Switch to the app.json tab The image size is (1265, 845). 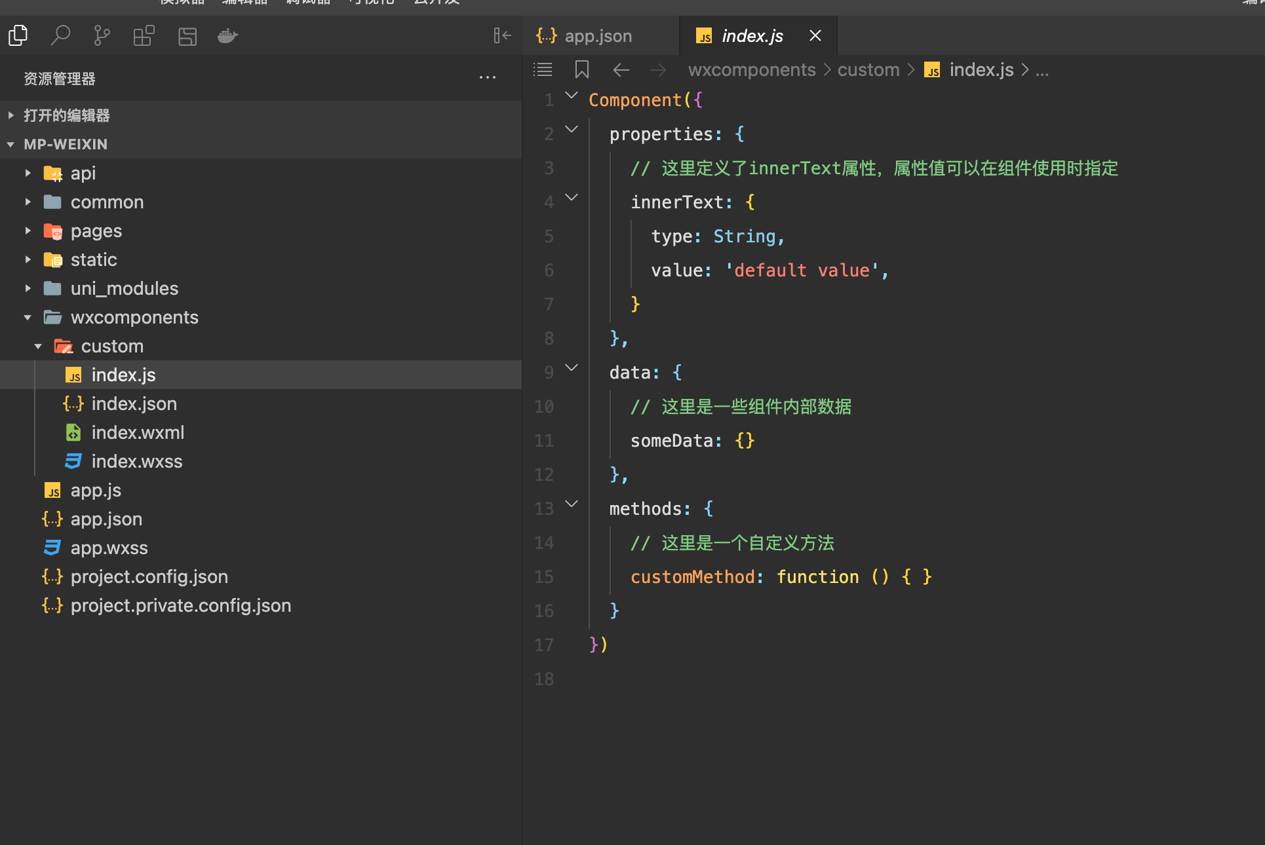[x=598, y=35]
